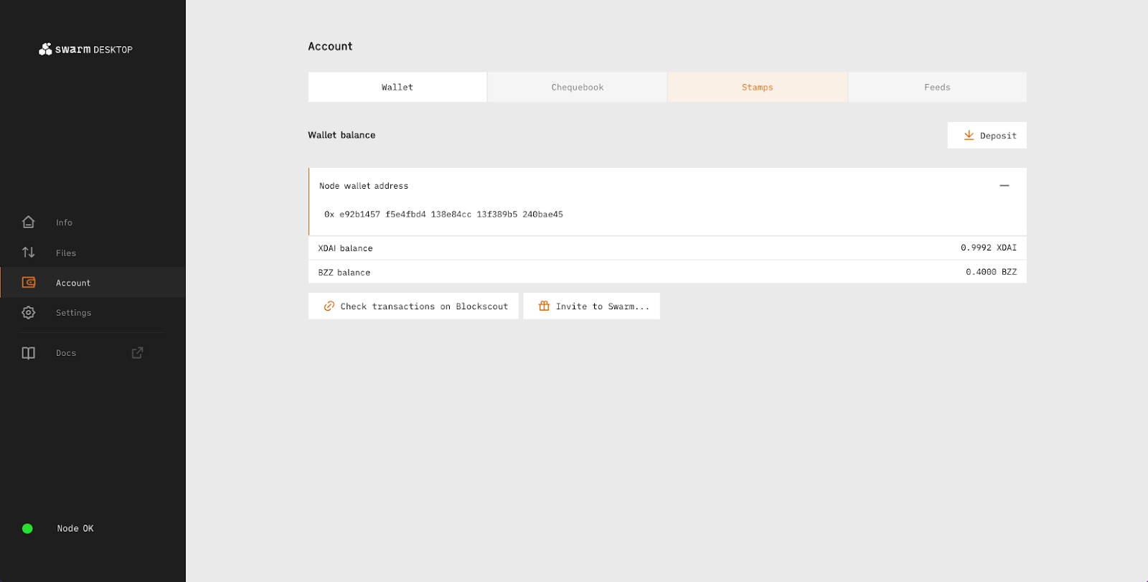Click the Docs book icon
This screenshot has width=1148, height=582.
pyautogui.click(x=29, y=353)
